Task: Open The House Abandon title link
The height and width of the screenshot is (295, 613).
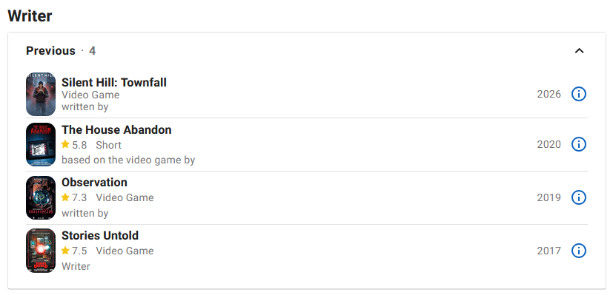Action: [x=116, y=129]
